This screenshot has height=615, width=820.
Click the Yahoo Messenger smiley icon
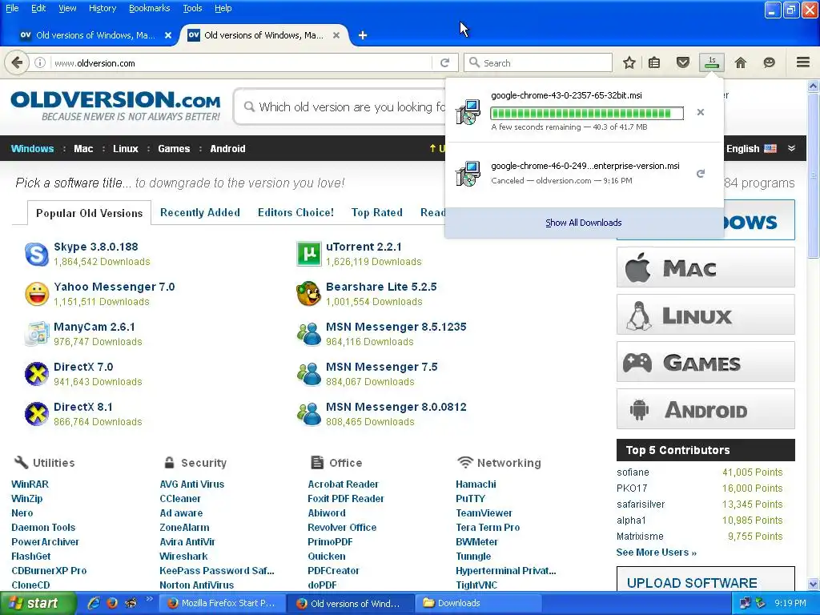tap(37, 294)
